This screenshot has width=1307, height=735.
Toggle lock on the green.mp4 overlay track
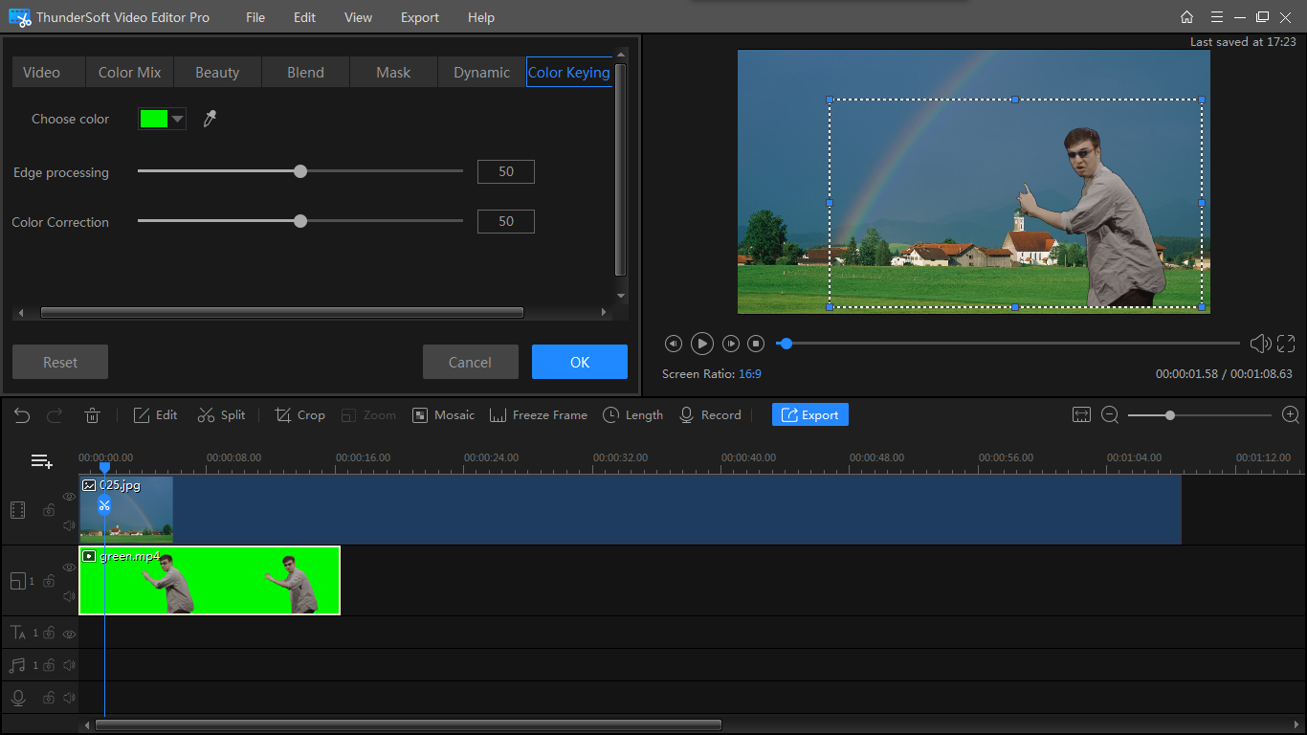point(49,581)
